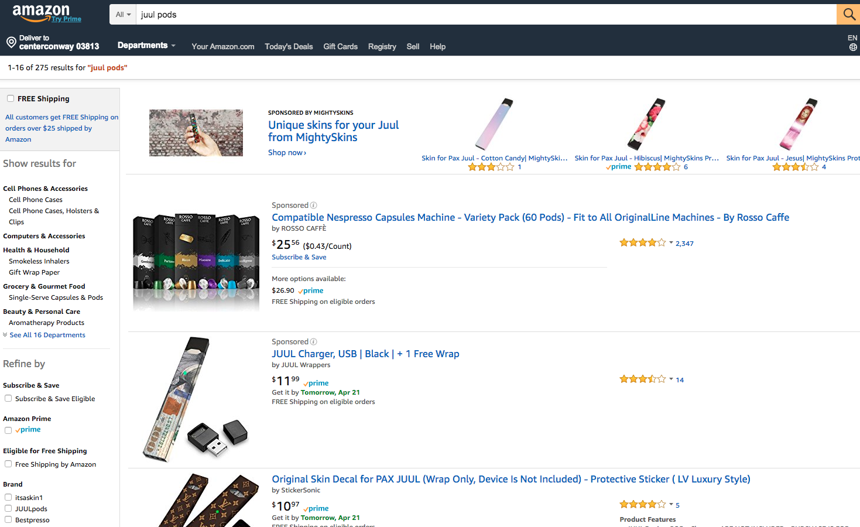Open the language globe icon
Screen dimensions: 860x527
(853, 47)
